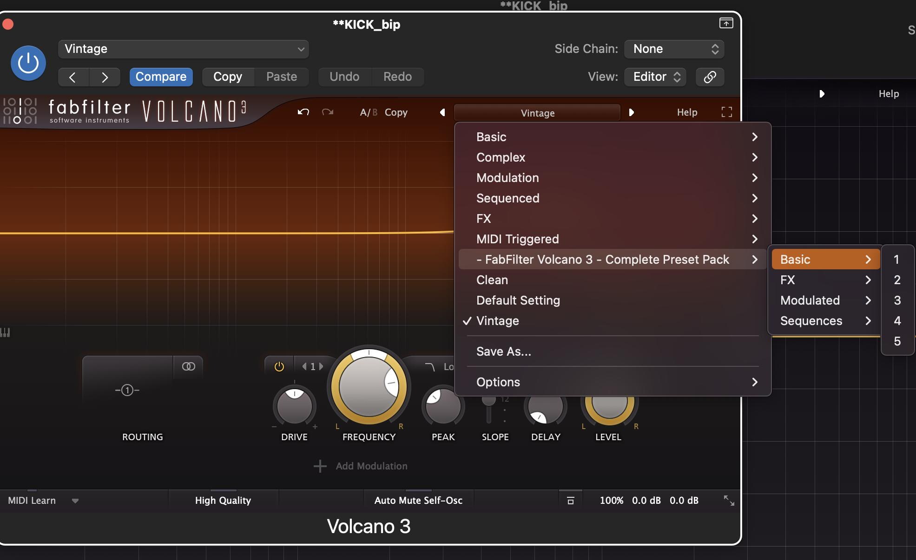Expand the MIDI Triggered submenu
This screenshot has width=916, height=560.
613,239
